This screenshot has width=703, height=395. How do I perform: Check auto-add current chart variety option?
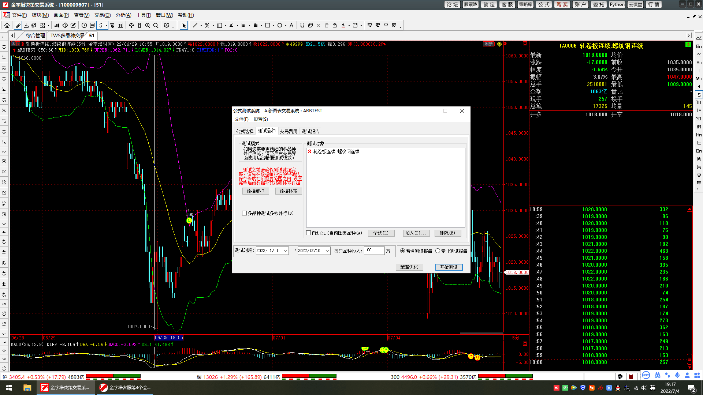[308, 233]
